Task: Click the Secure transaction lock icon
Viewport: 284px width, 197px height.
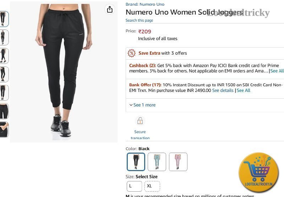Action: [140, 121]
